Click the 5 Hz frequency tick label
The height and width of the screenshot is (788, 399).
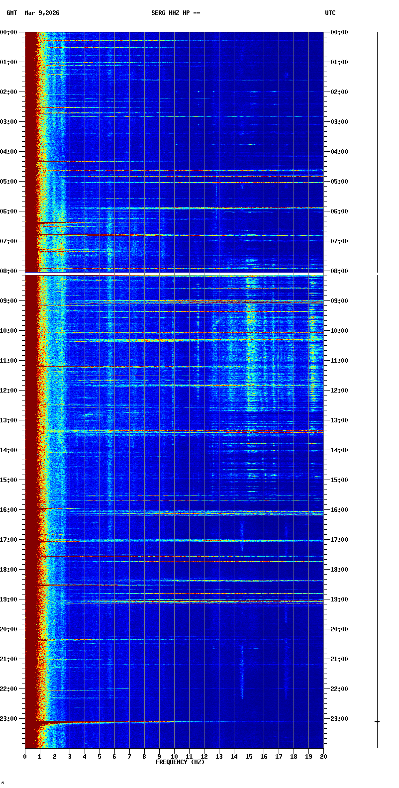[x=100, y=757]
